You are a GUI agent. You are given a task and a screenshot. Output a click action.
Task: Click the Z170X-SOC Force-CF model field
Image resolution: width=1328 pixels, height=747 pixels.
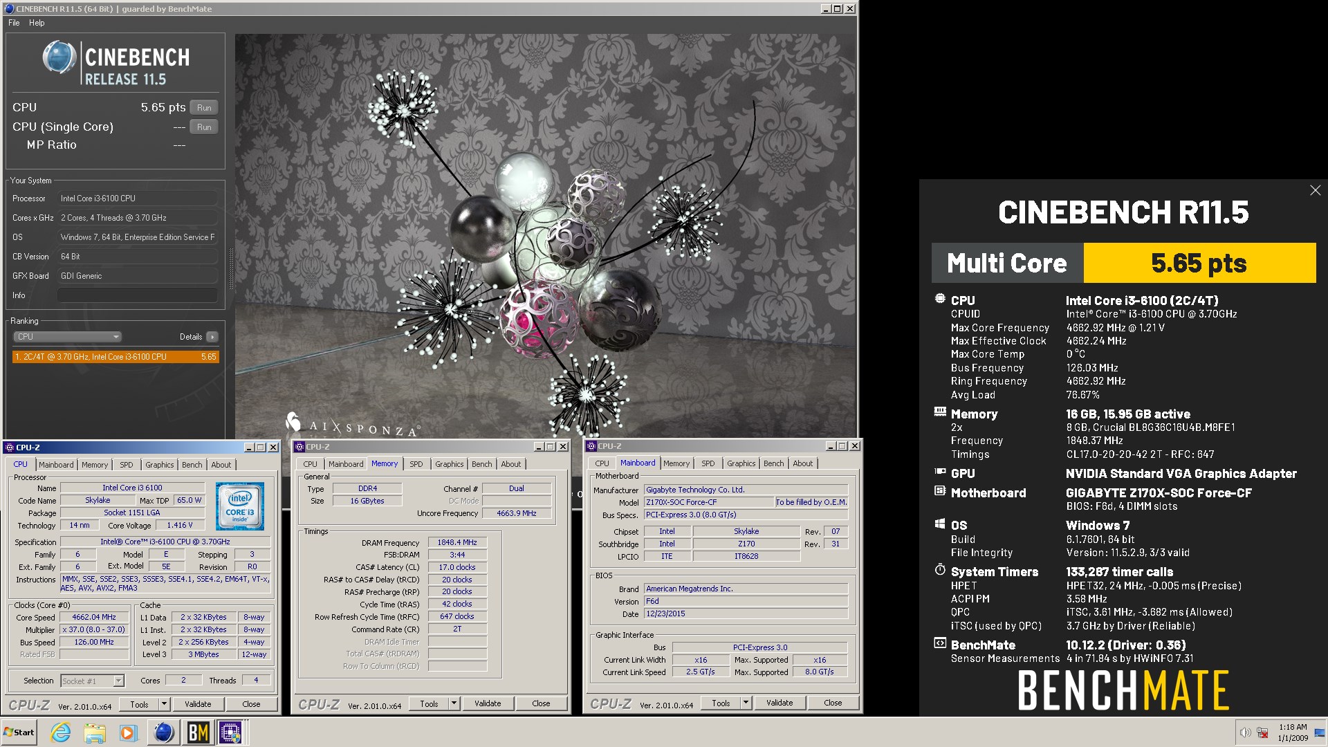click(x=708, y=502)
